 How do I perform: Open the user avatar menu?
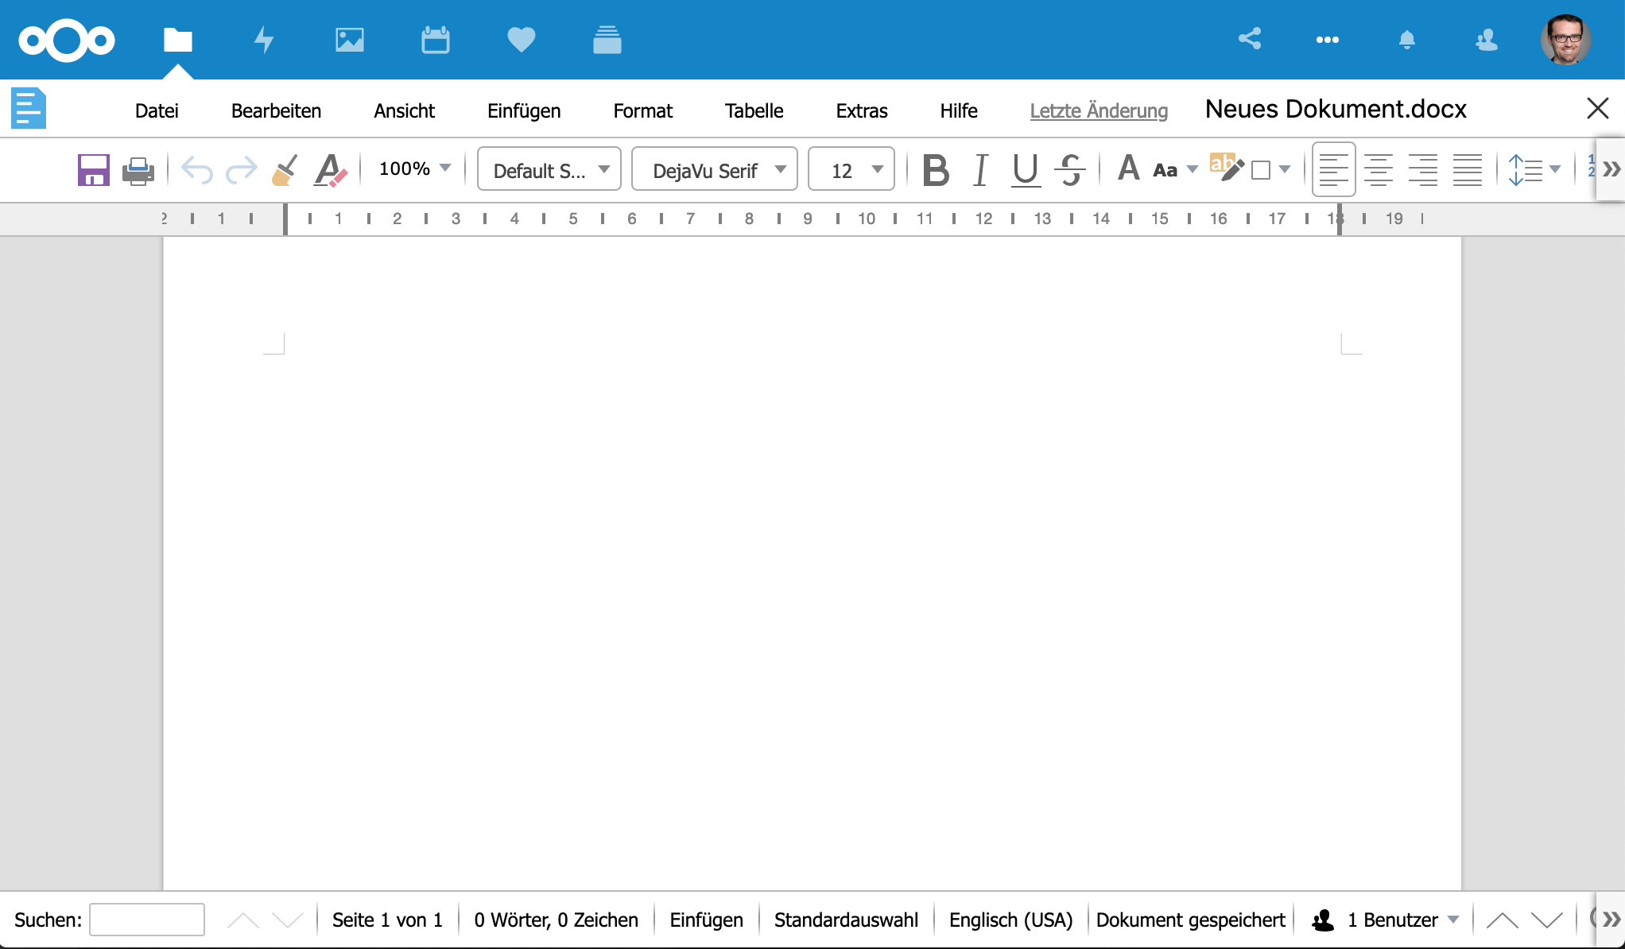point(1566,40)
